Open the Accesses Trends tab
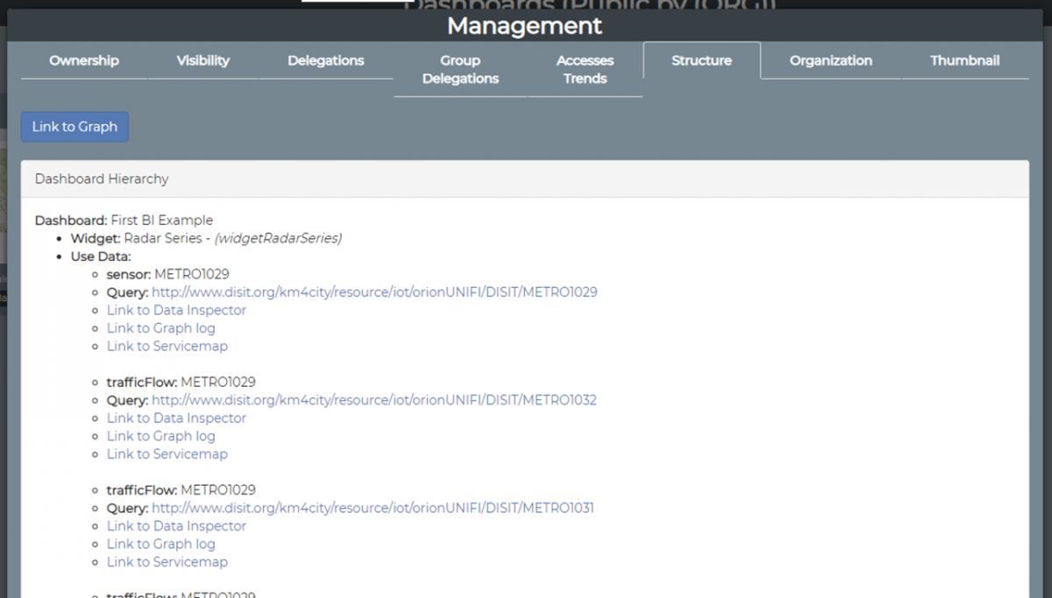This screenshot has height=598, width=1052. pyautogui.click(x=585, y=69)
